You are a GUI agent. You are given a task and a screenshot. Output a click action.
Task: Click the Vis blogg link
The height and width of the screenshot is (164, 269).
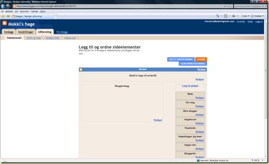(x=62, y=32)
